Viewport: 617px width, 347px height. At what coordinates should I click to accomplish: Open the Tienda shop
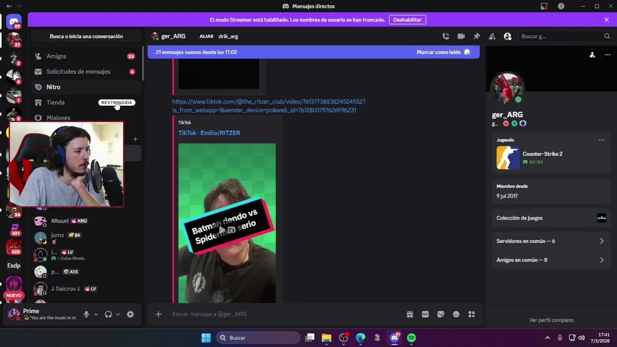pos(86,102)
